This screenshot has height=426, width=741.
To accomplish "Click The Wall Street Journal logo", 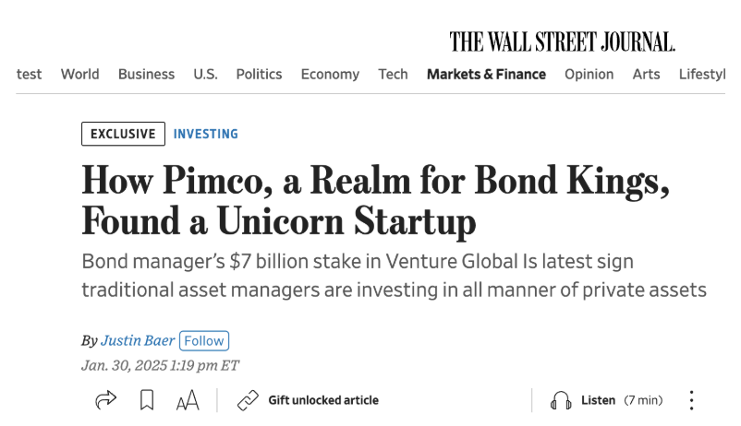I will [563, 41].
